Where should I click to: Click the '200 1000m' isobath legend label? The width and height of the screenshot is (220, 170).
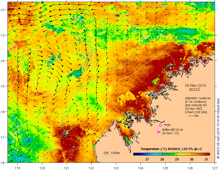(x=112, y=153)
